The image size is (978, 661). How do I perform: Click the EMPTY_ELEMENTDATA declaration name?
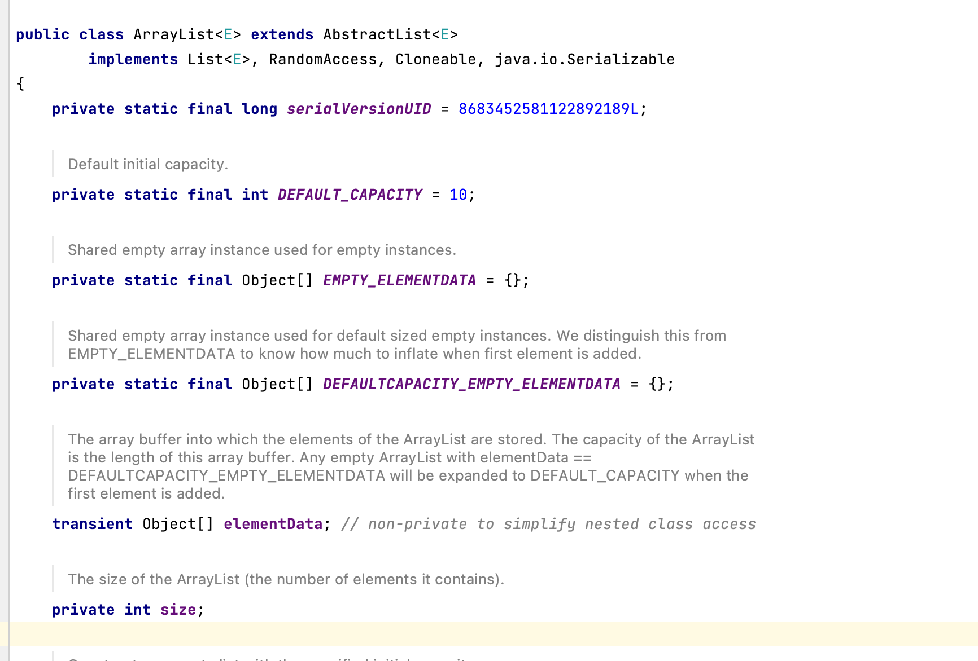pyautogui.click(x=399, y=280)
